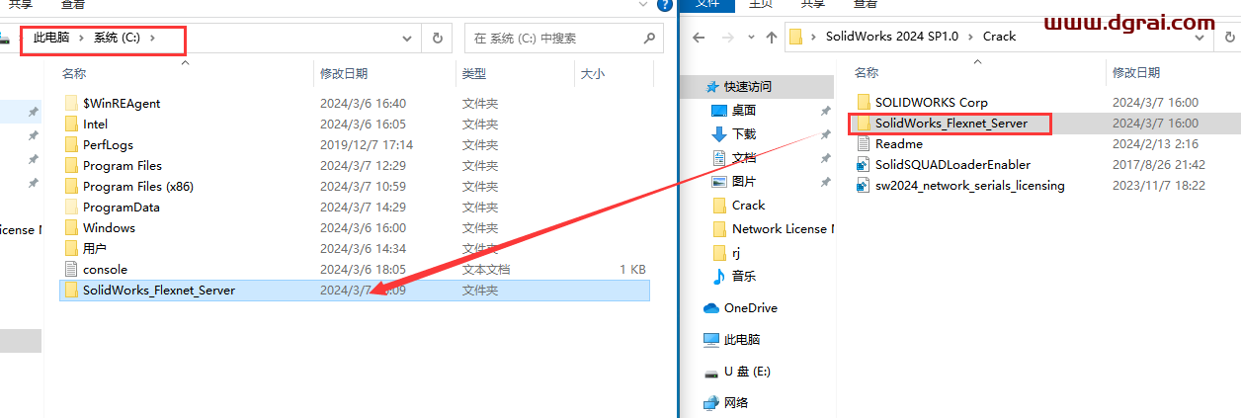
Task: Click the 图片 pictures icon in sidebar
Action: click(719, 181)
